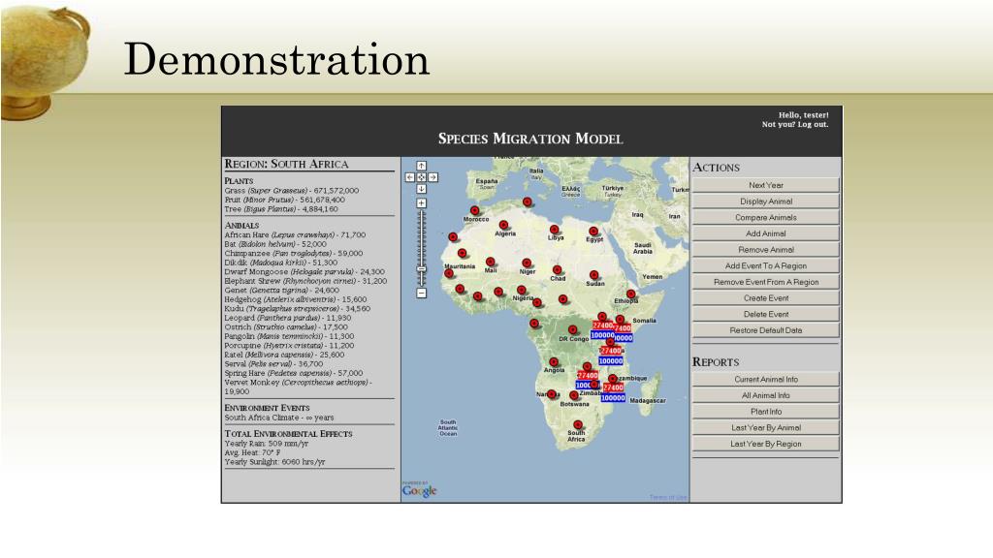Select the red marker on Mali
Image resolution: width=993 pixels, height=558 pixels.
[x=490, y=262]
